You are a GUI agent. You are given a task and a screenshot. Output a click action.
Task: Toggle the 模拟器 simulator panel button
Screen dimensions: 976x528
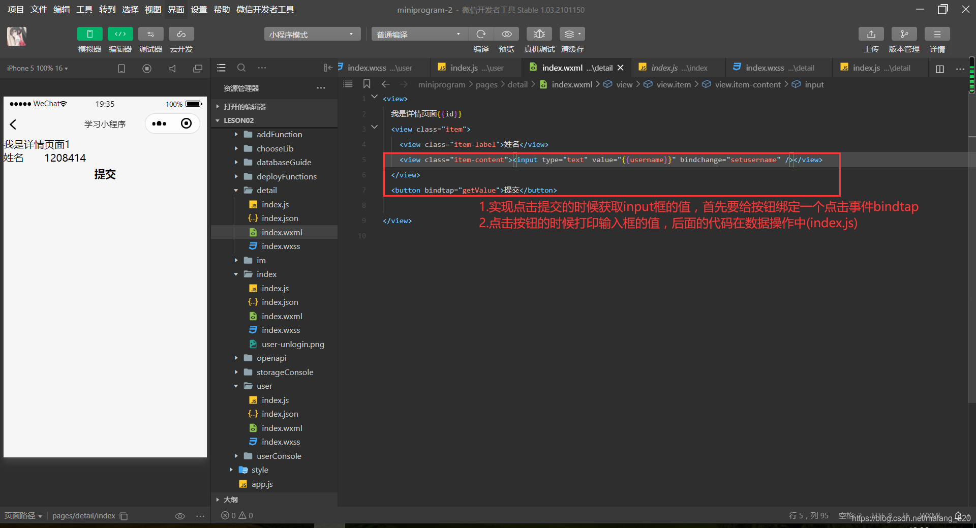(x=89, y=34)
